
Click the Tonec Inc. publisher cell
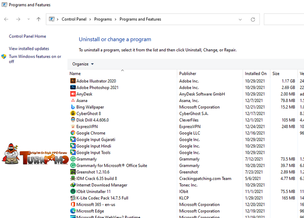coord(188,185)
